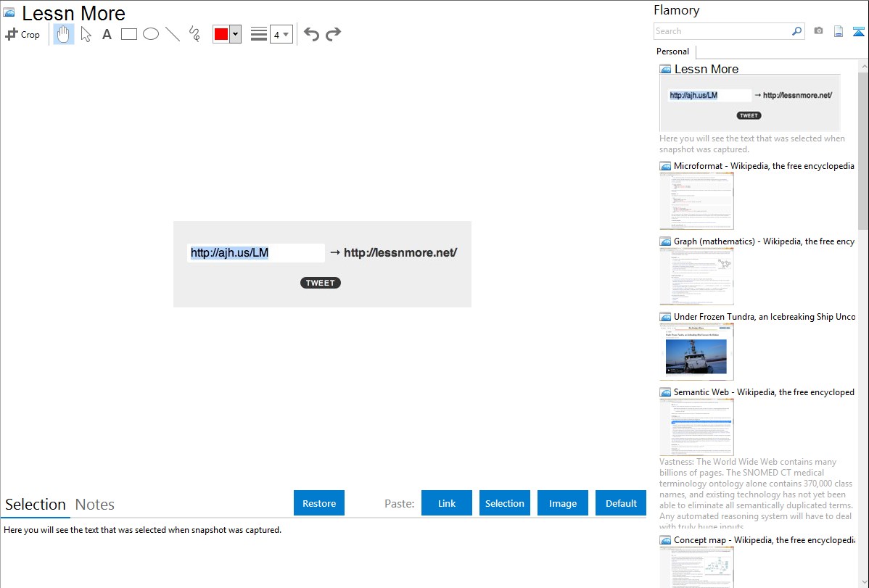Click the selected-text placeholder in Selection pane
The image size is (869, 588).
point(142,531)
